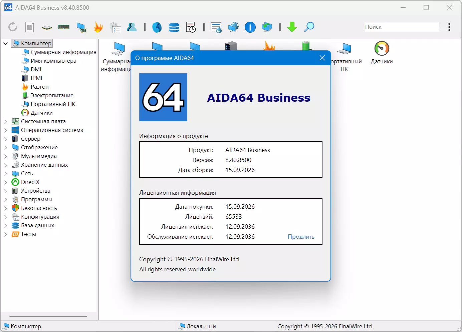Viewport: 462px width, 332px height.
Task: Launch the flame stability test toolbar icon
Action: [98, 27]
